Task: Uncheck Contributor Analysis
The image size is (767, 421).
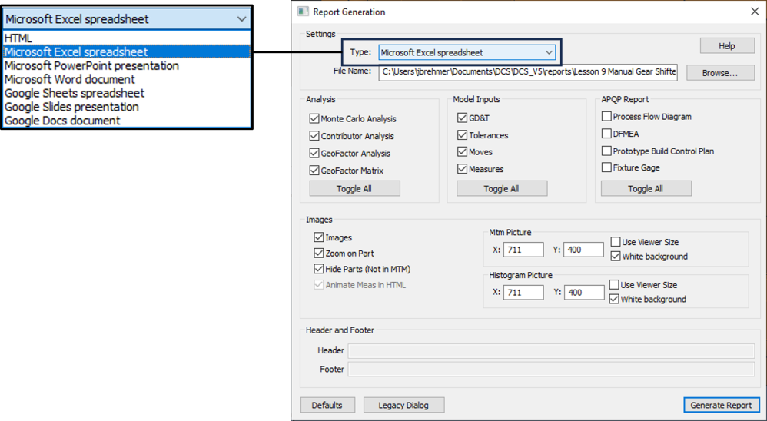Action: [x=314, y=136]
